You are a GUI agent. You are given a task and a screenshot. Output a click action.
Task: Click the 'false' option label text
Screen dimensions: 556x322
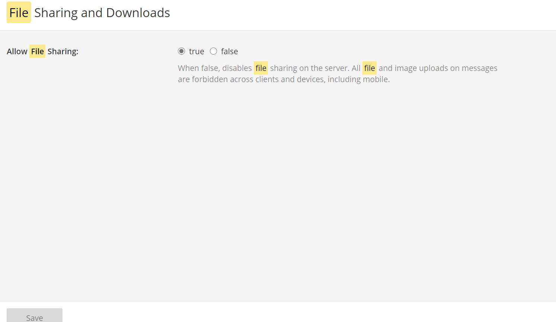coord(229,51)
